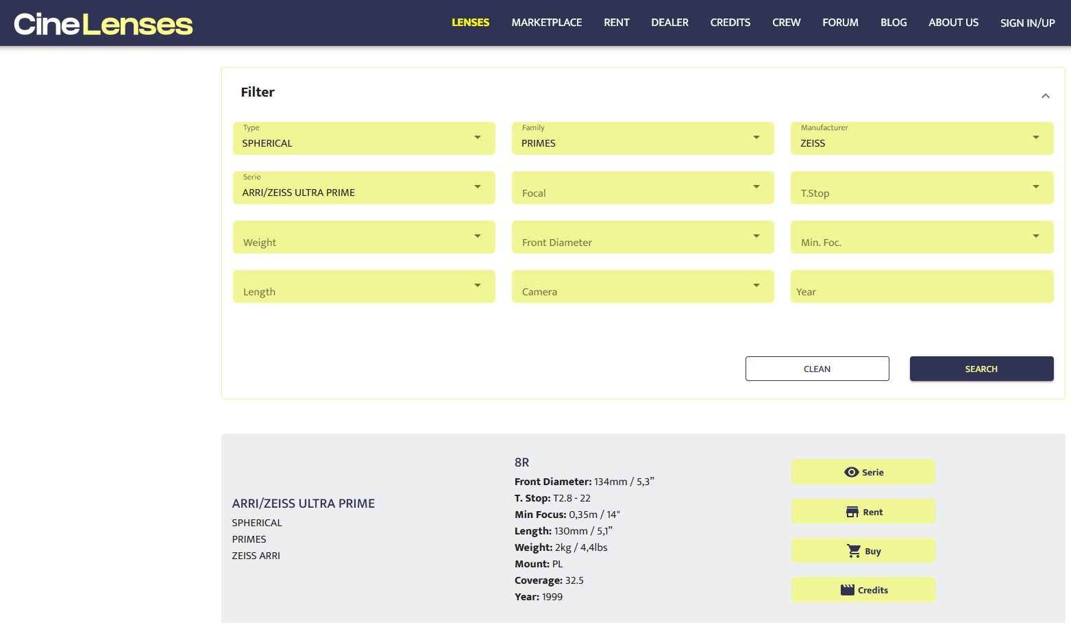Select the 'T. Stop: T2.8 - 22' line
1071x629 pixels.
click(x=553, y=498)
